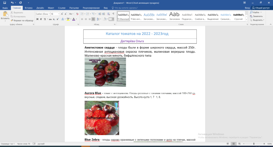This screenshot has height=147, width=273.
Task: Click the Format Painter (Формат по образцу) button
Action: pos(23,20)
